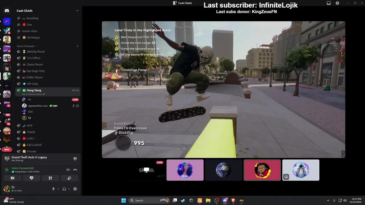The height and width of the screenshot is (205, 365).
Task: Join TJ's Office voice channel
Action: (x=48, y=58)
